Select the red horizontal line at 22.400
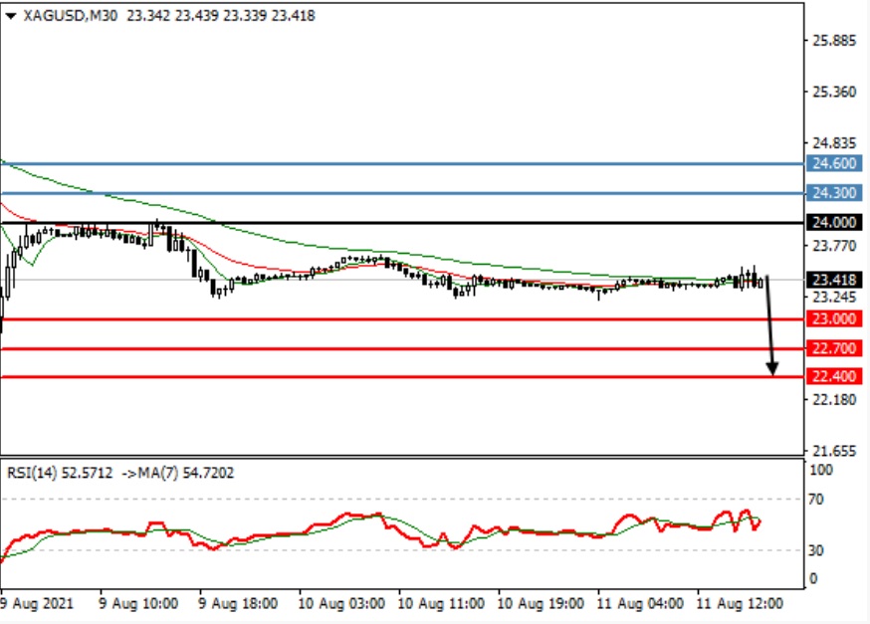Image resolution: width=870 pixels, height=624 pixels. tap(402, 377)
